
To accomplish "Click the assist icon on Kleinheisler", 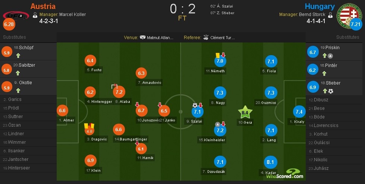I will point(217,124).
